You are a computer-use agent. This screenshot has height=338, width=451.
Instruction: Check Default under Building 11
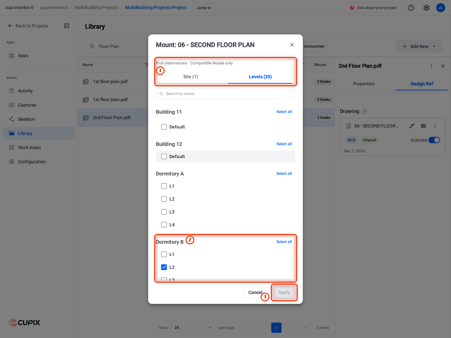tap(164, 127)
